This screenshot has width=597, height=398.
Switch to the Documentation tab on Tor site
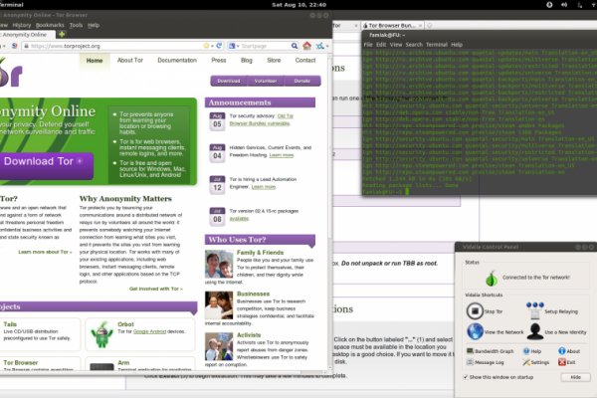[176, 61]
